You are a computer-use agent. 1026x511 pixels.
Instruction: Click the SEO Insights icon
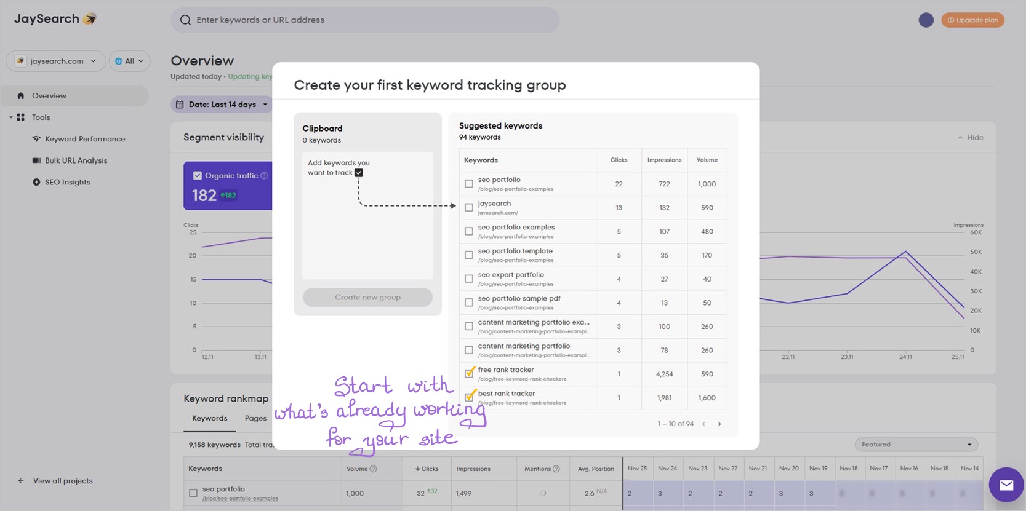[x=36, y=182]
